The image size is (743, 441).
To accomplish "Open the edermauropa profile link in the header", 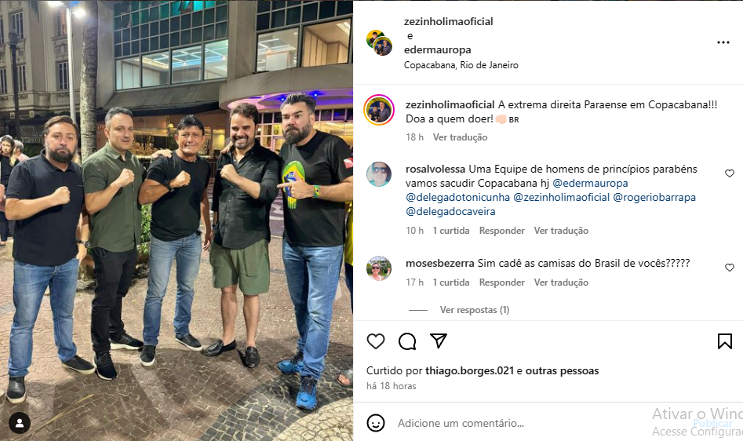I will pyautogui.click(x=437, y=49).
